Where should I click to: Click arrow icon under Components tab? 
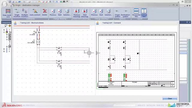6,26
